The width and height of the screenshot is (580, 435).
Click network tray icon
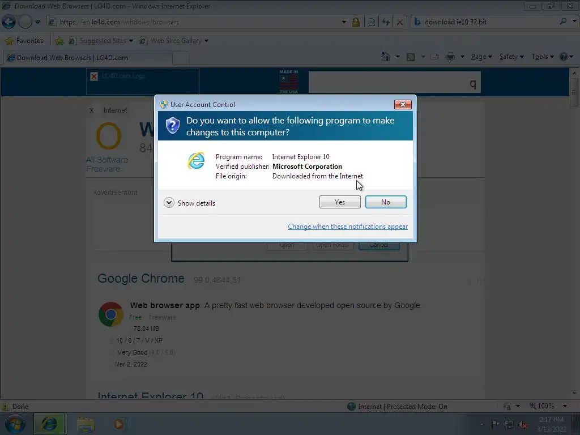[x=509, y=425]
